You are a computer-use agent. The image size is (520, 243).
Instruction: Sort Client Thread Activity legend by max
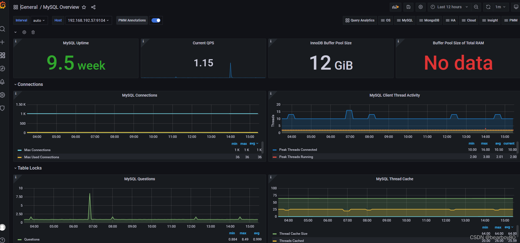point(484,143)
